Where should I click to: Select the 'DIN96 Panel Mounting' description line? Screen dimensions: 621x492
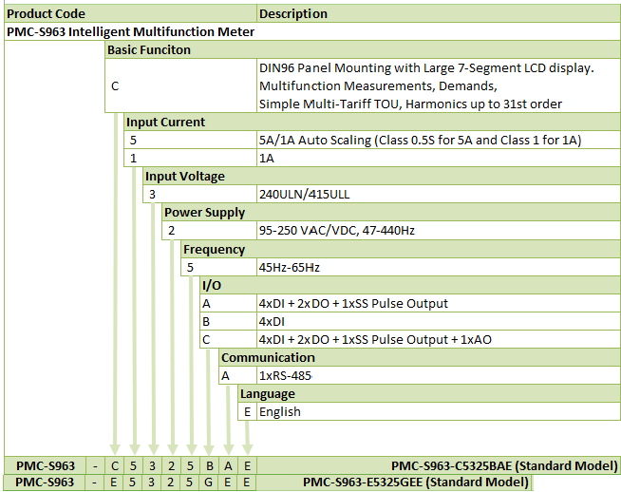426,68
